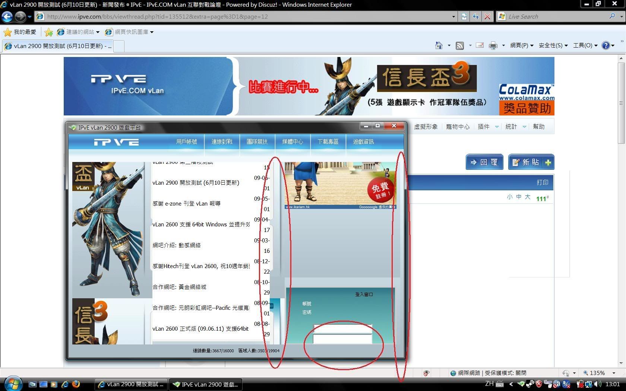Open 連線對戰 tab in IPvE platform

tap(222, 142)
